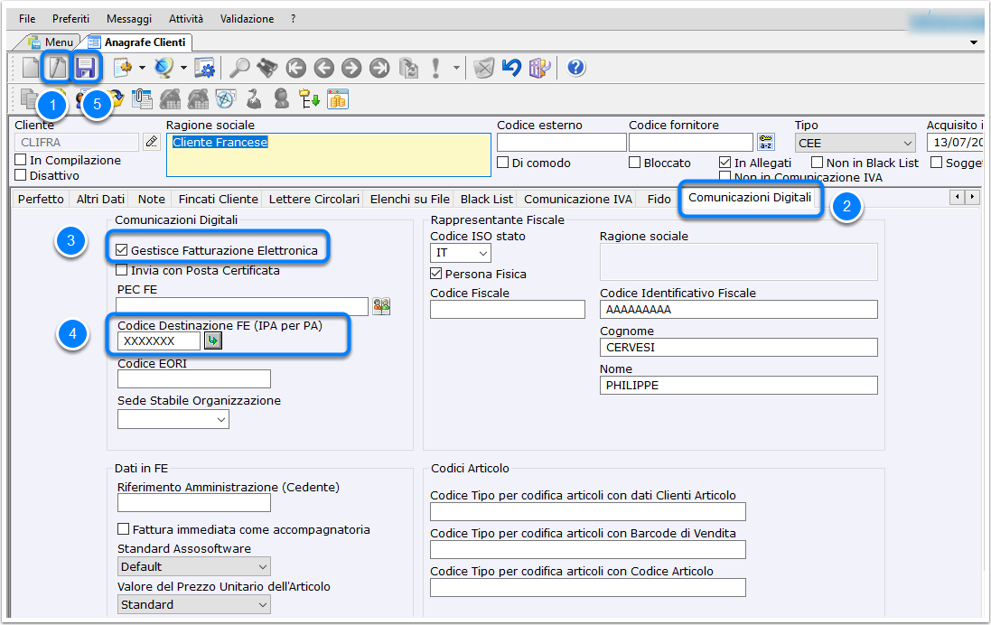Click the clipboard refresh toolbar icon
991x625 pixels.
(x=408, y=68)
